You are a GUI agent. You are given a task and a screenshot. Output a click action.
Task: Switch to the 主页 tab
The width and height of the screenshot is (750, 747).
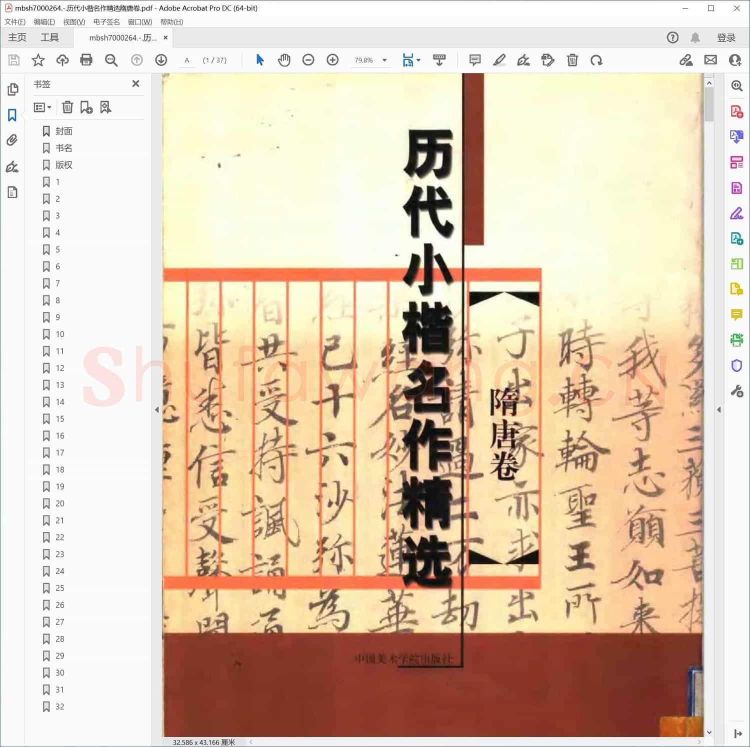pyautogui.click(x=16, y=37)
